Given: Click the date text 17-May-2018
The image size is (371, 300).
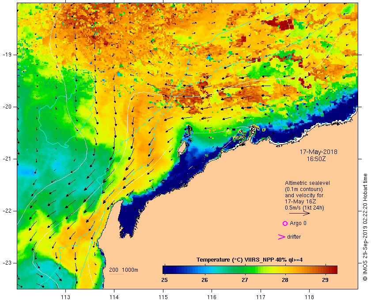Looking at the screenshot, I should pos(318,152).
